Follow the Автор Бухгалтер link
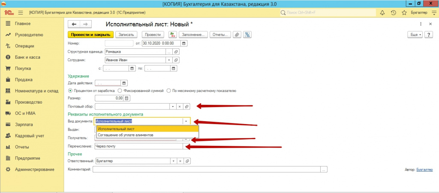Viewport: 439px width, 193px height. (x=424, y=169)
